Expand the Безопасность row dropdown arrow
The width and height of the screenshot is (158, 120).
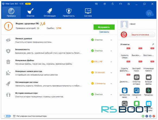coord(111,51)
